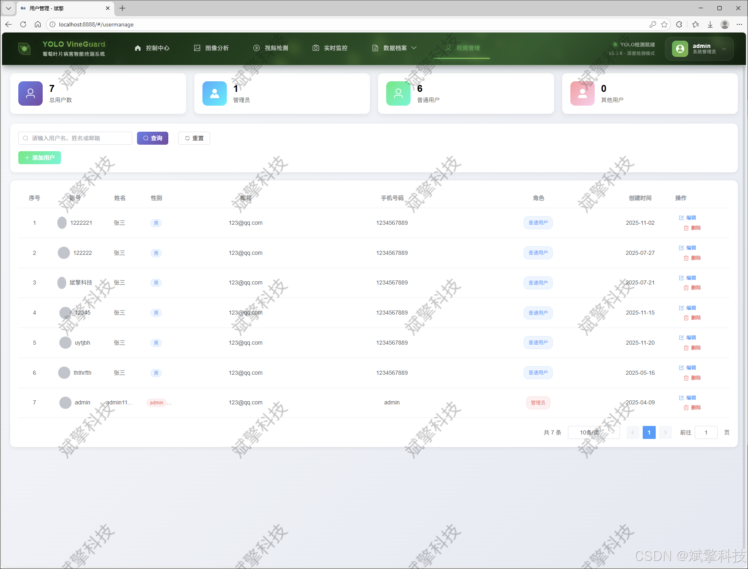Focus the user search input field
This screenshot has height=569, width=748.
coord(75,138)
